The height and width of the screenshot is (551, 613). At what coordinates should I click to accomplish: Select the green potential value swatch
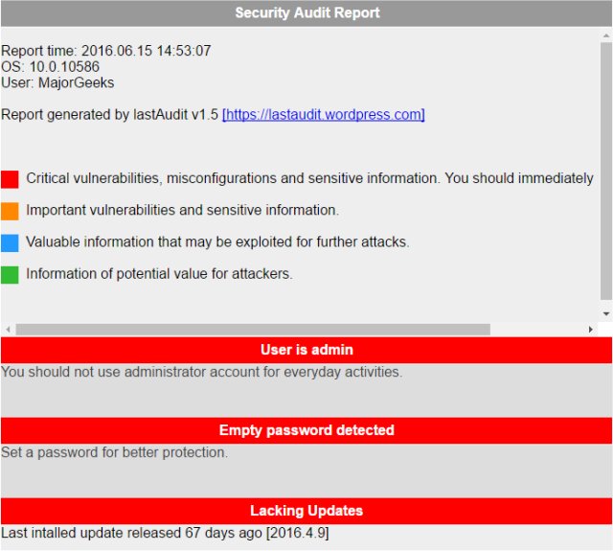tap(10, 275)
